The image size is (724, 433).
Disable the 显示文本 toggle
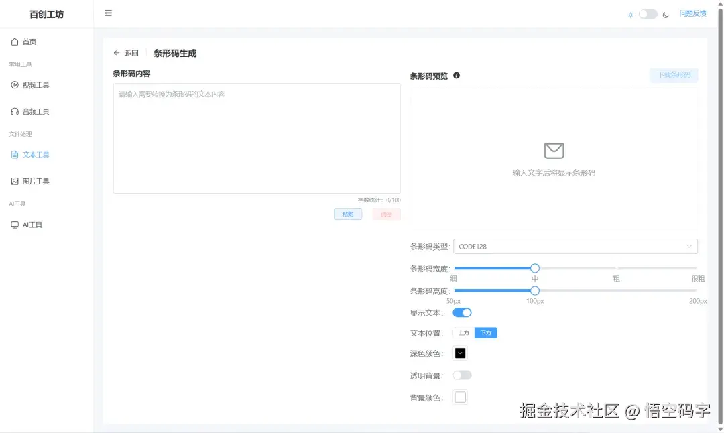[462, 312]
